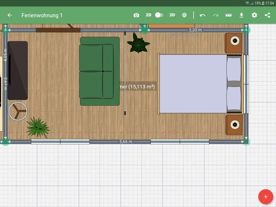Undo the last action
This screenshot has width=276, height=207.
(203, 15)
